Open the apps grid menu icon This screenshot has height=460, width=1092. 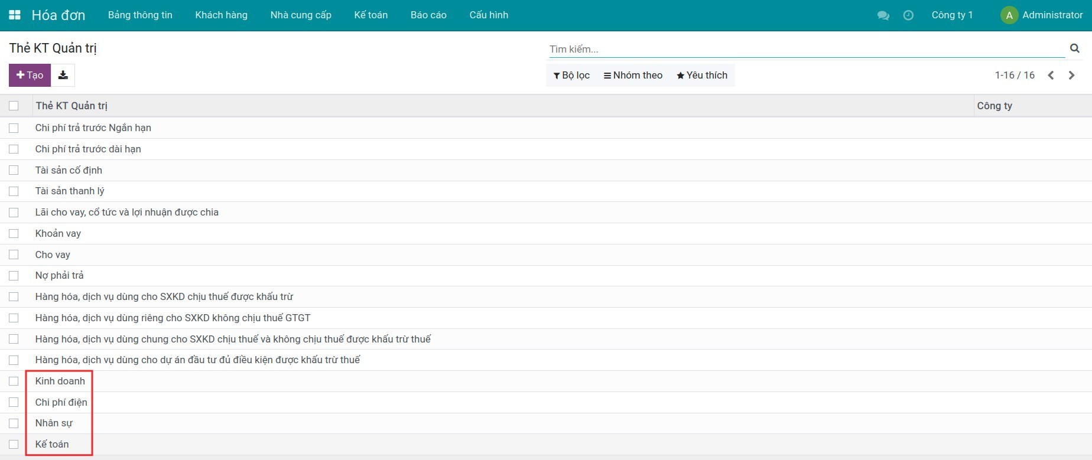click(x=15, y=15)
